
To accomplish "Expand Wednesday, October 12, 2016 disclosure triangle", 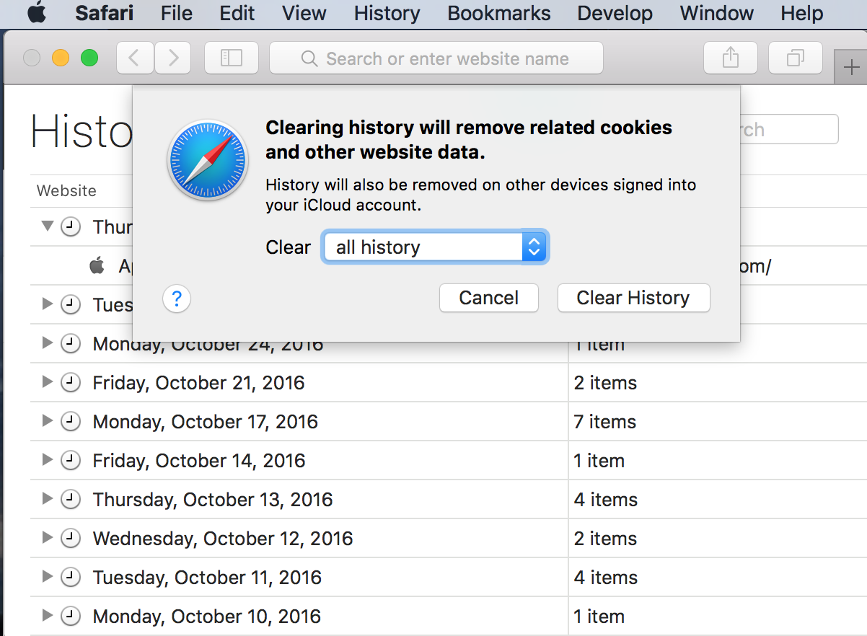I will pos(48,538).
